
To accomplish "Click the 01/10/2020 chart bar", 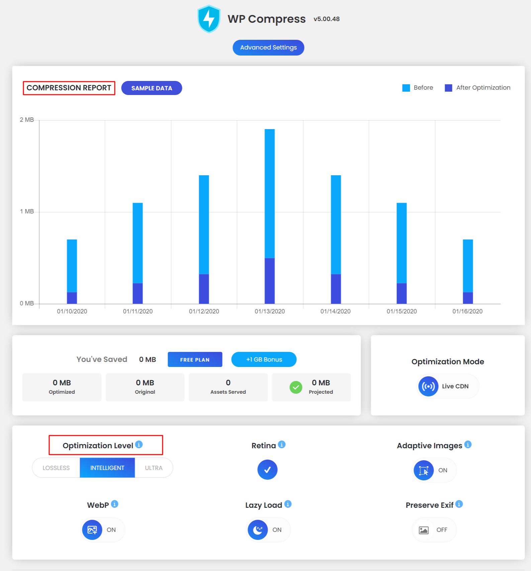I will [x=72, y=272].
